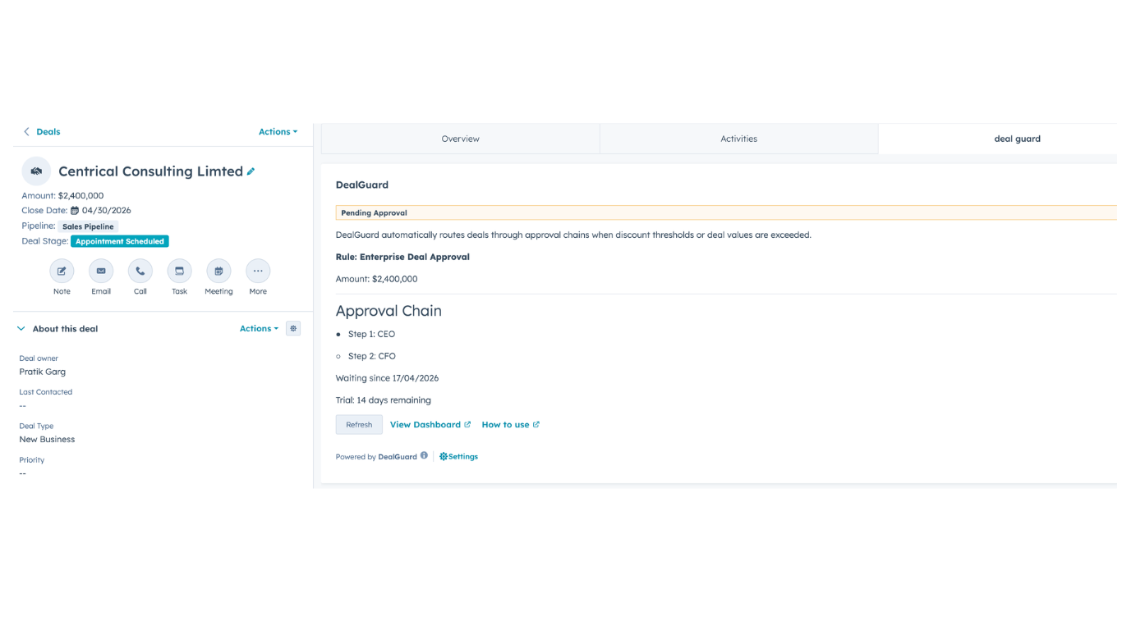Open the More actions ellipsis icon

(258, 271)
